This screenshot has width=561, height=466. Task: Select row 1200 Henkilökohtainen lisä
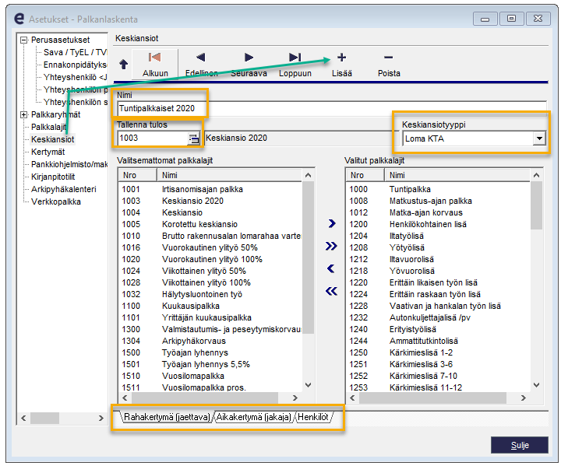click(438, 224)
